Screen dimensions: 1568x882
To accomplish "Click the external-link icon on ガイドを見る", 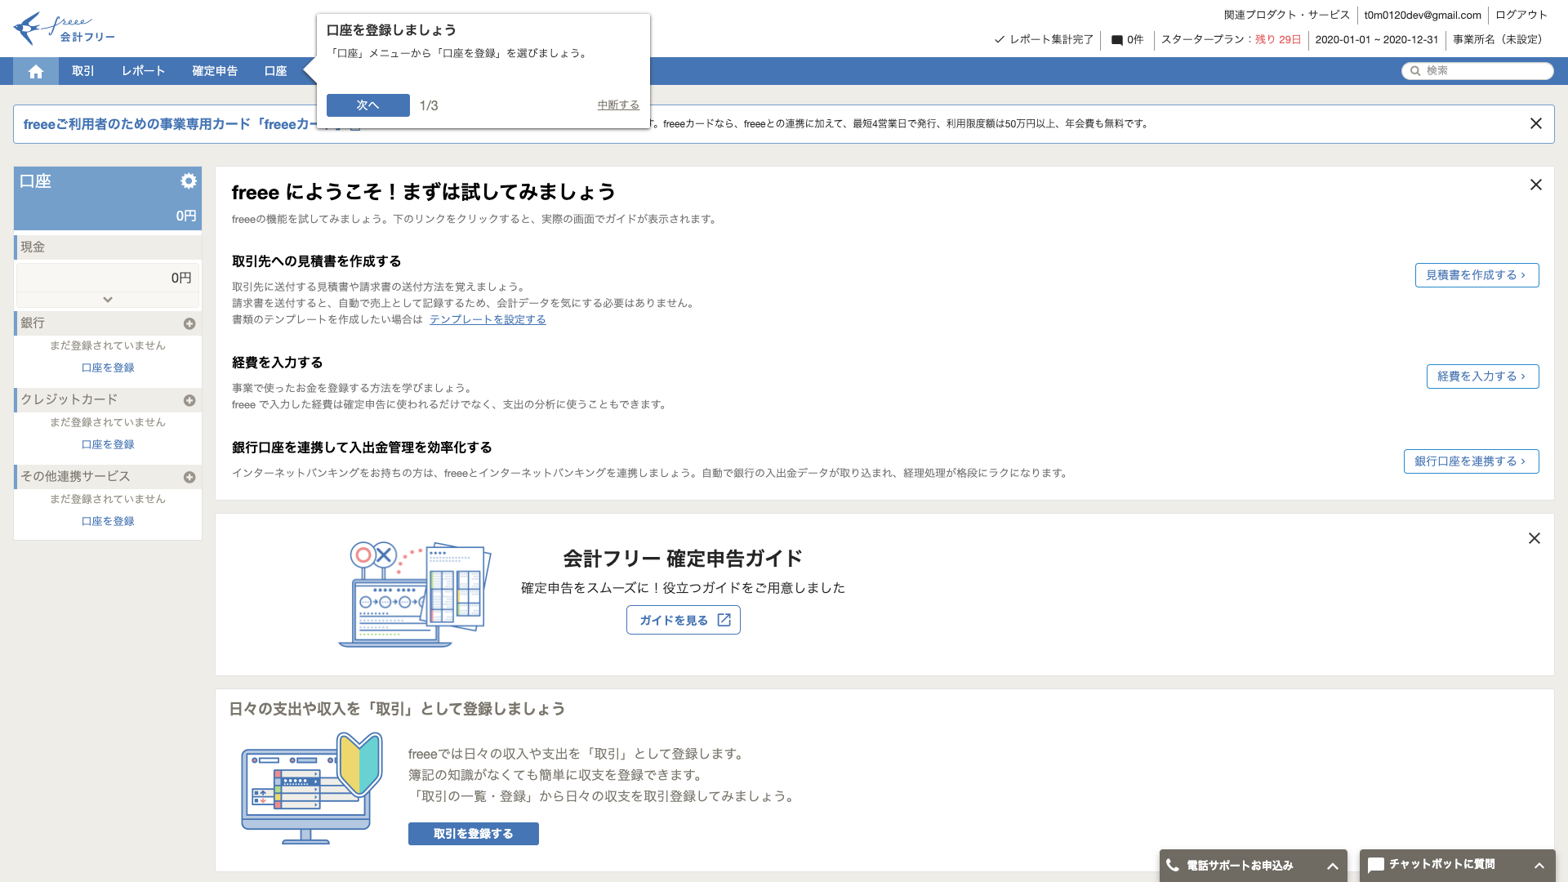I will tap(724, 620).
